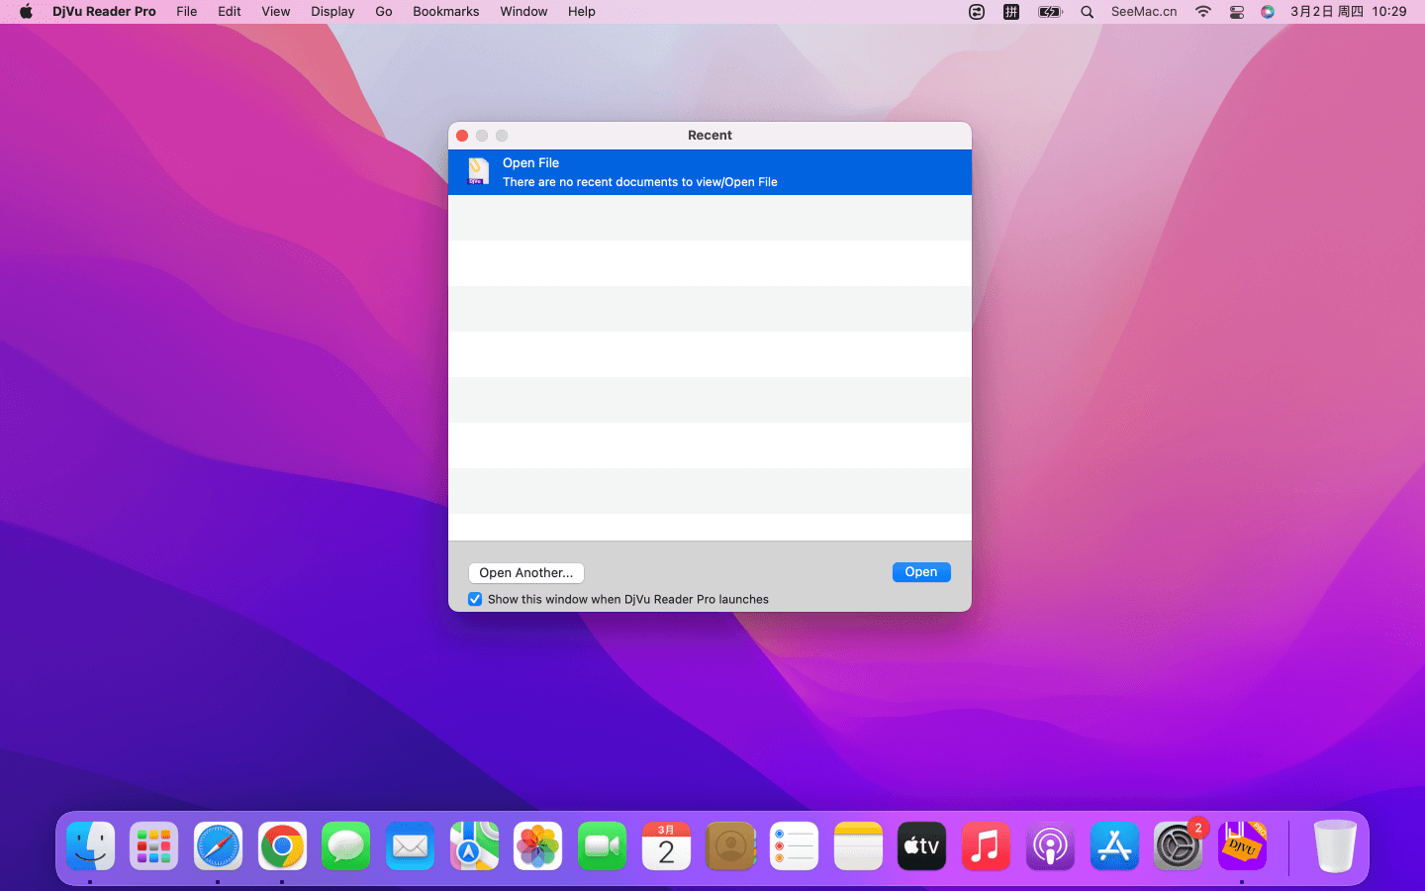Open the Window menu
Image resolution: width=1425 pixels, height=891 pixels.
[x=523, y=12]
